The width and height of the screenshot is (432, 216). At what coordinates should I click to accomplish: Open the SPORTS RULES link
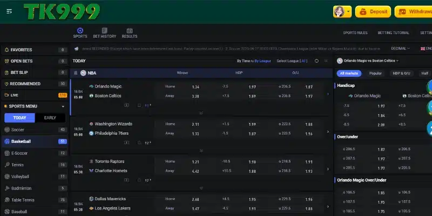355,32
